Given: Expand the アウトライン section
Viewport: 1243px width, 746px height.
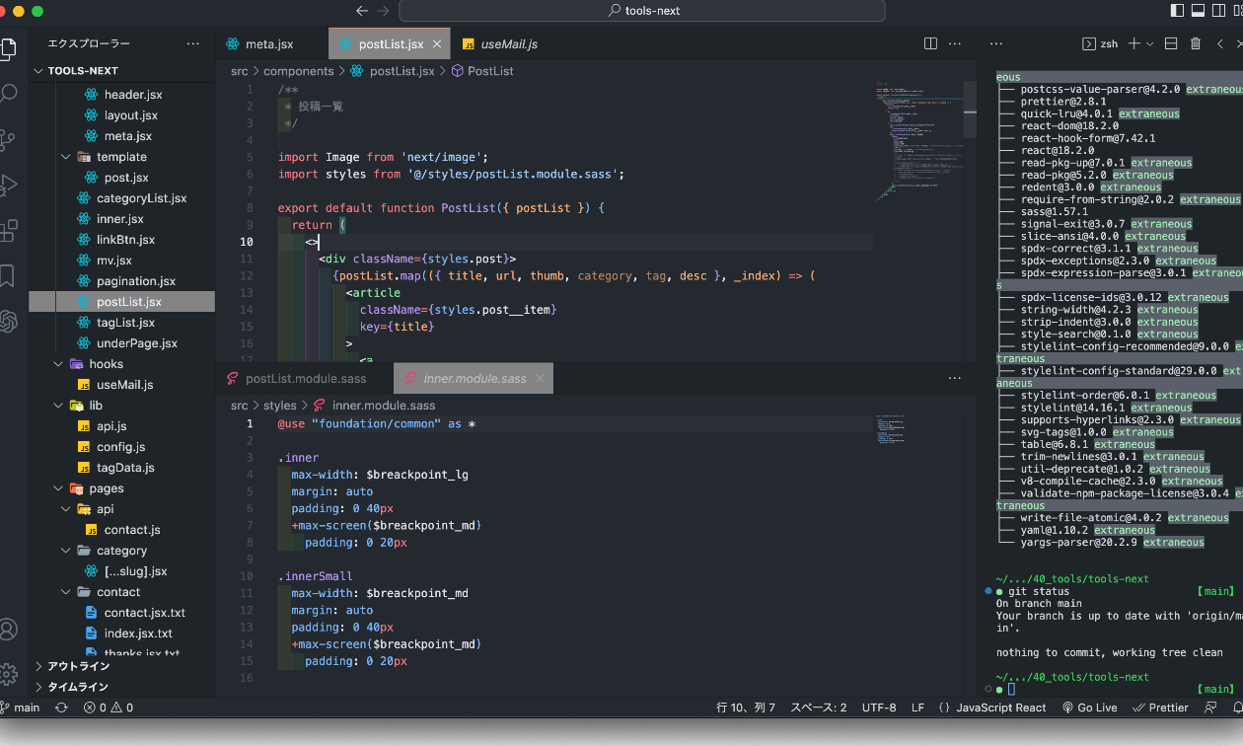Looking at the screenshot, I should [79, 666].
